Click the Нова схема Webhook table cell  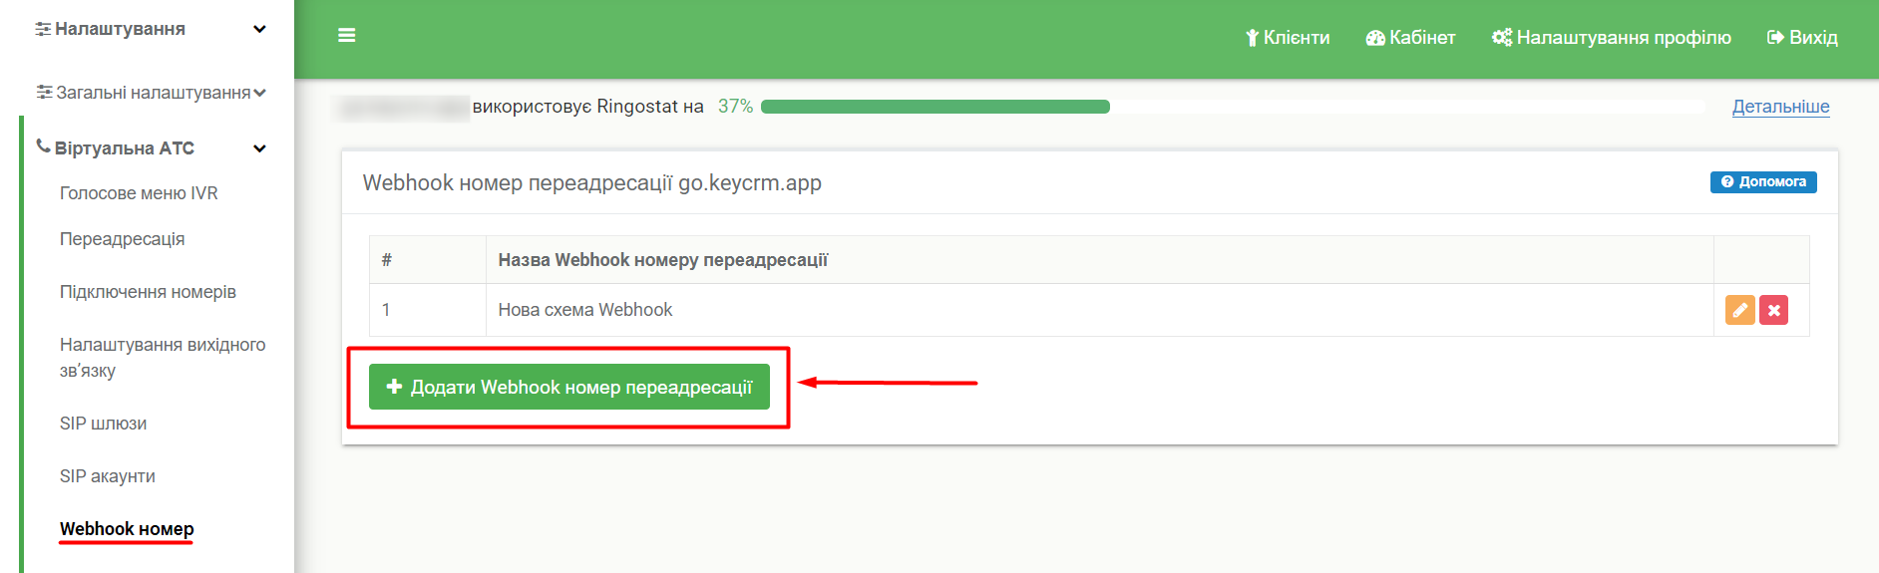[x=1099, y=310]
